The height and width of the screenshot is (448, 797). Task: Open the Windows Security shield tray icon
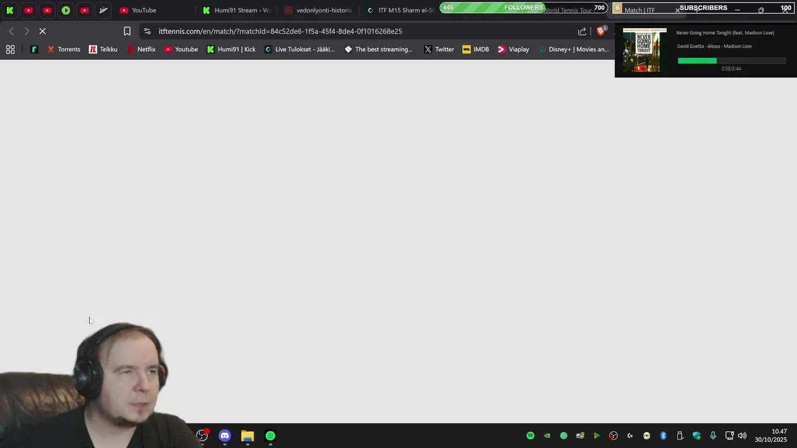coord(697,436)
